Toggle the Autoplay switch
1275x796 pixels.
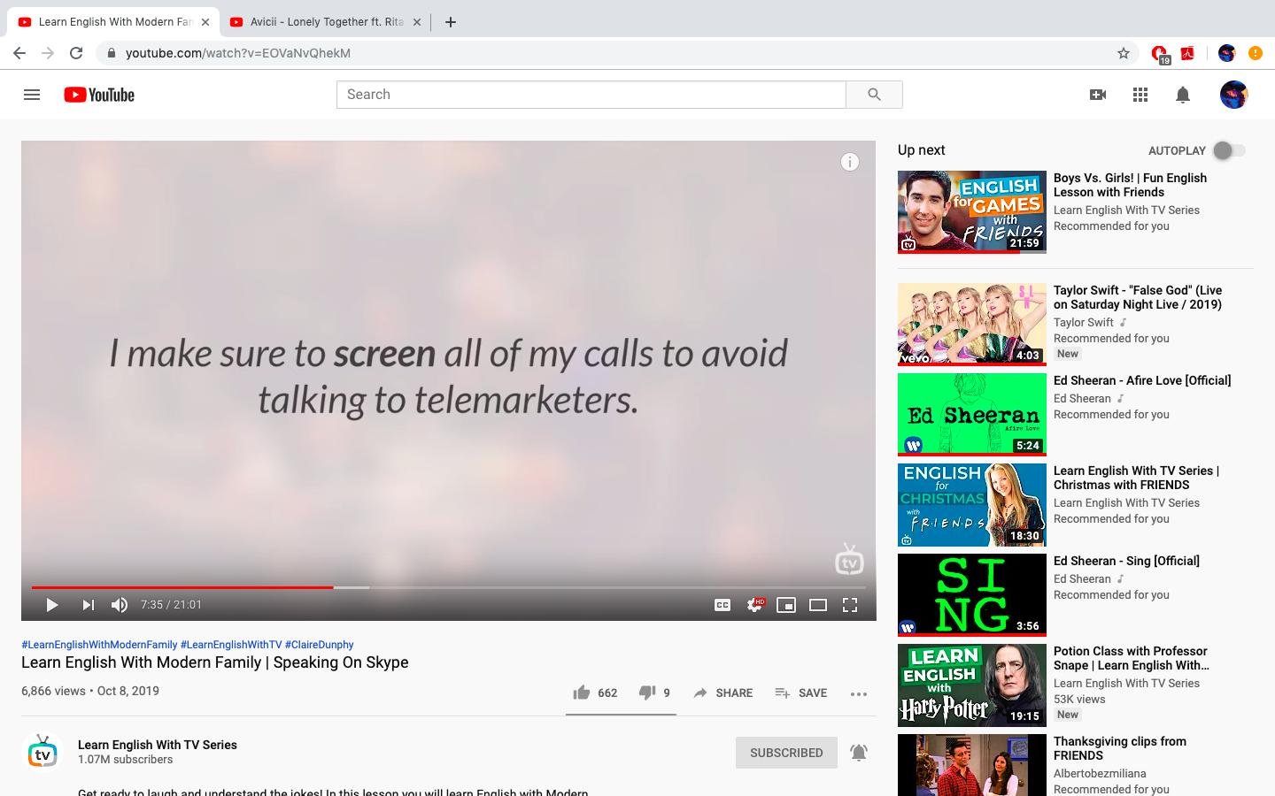click(x=1229, y=150)
